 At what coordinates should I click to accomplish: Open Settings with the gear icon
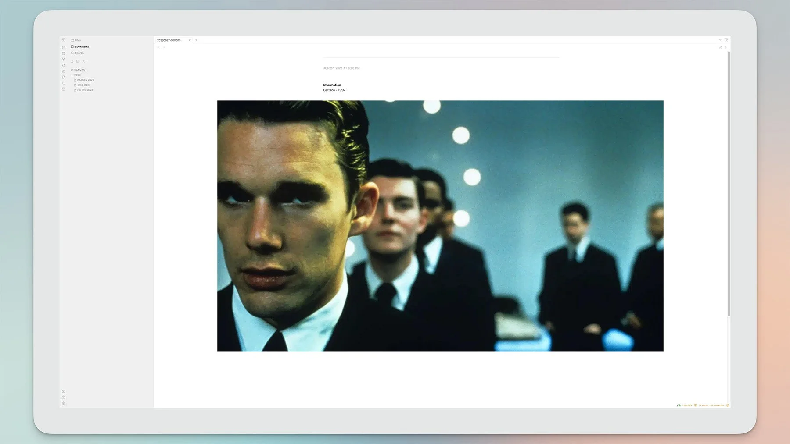[64, 403]
